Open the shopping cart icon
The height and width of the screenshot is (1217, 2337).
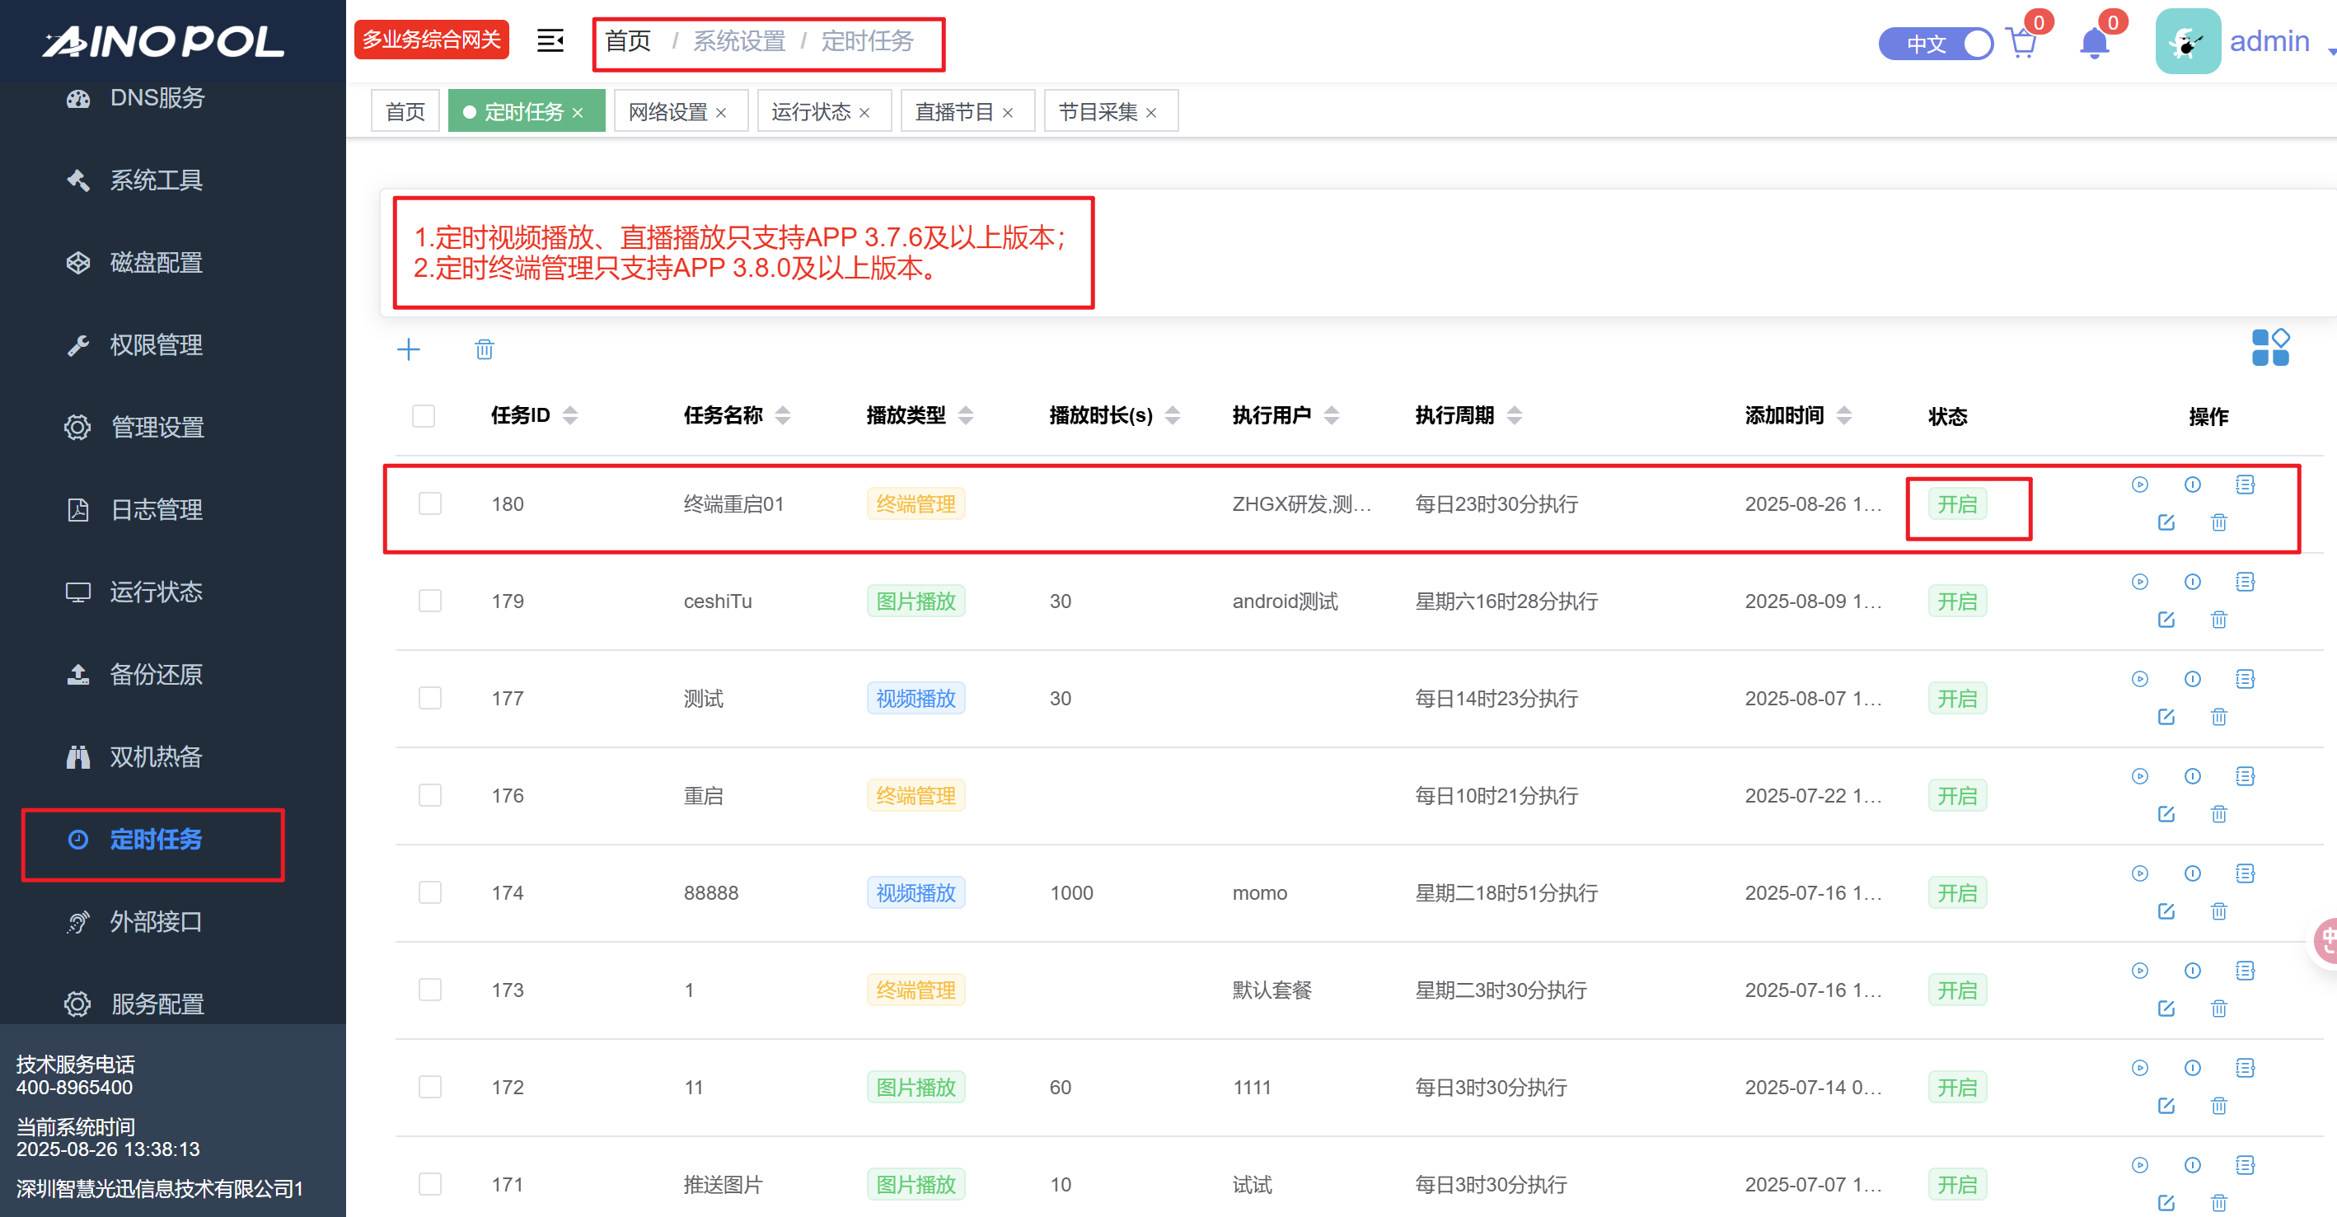pos(2021,43)
